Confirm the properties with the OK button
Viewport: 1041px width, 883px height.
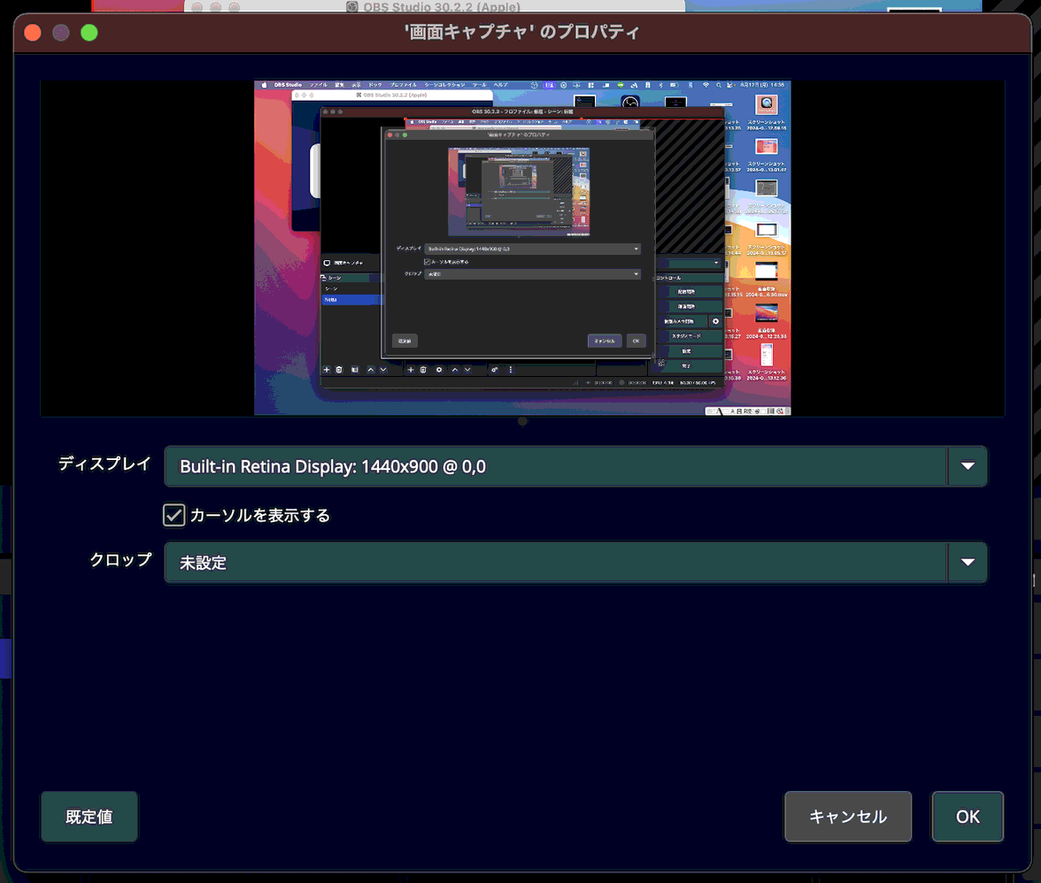[968, 817]
